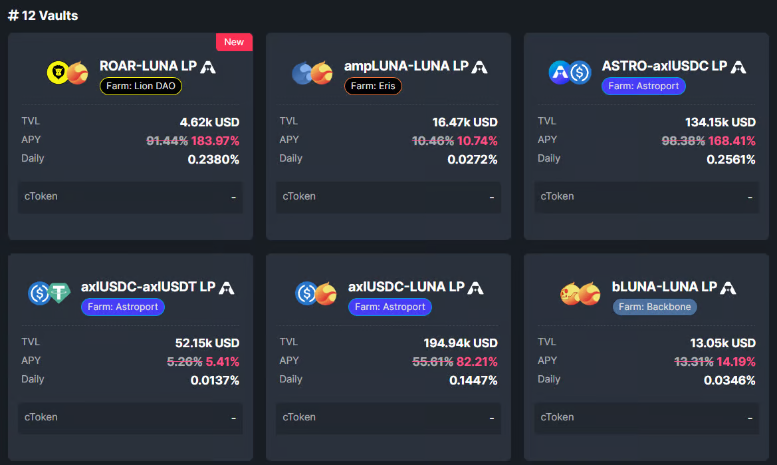Click the 10.74% APY value
The width and height of the screenshot is (777, 465).
(477, 141)
